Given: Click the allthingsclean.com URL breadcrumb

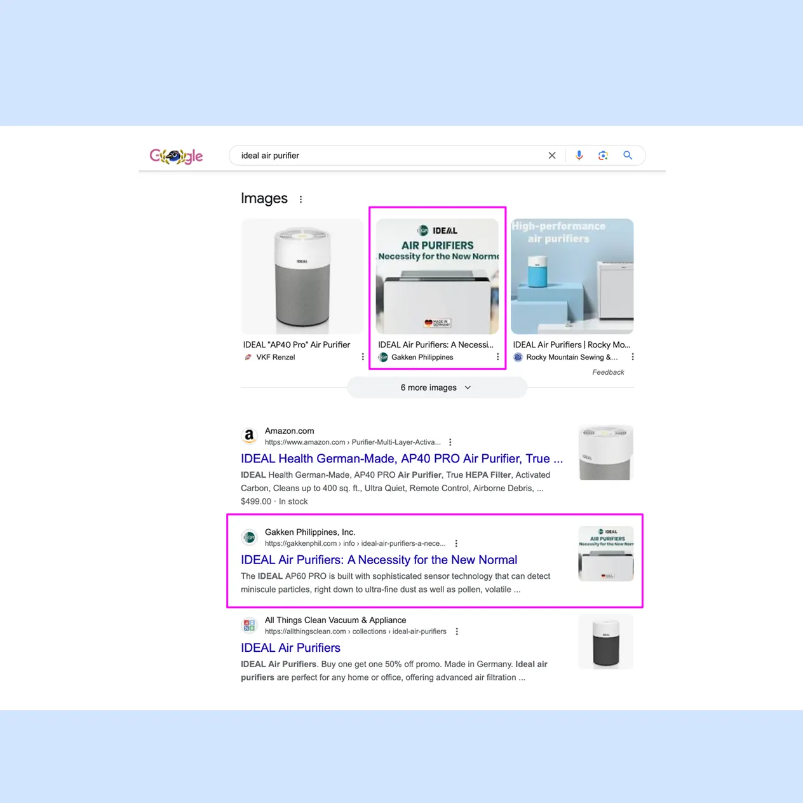Looking at the screenshot, I should coord(355,631).
